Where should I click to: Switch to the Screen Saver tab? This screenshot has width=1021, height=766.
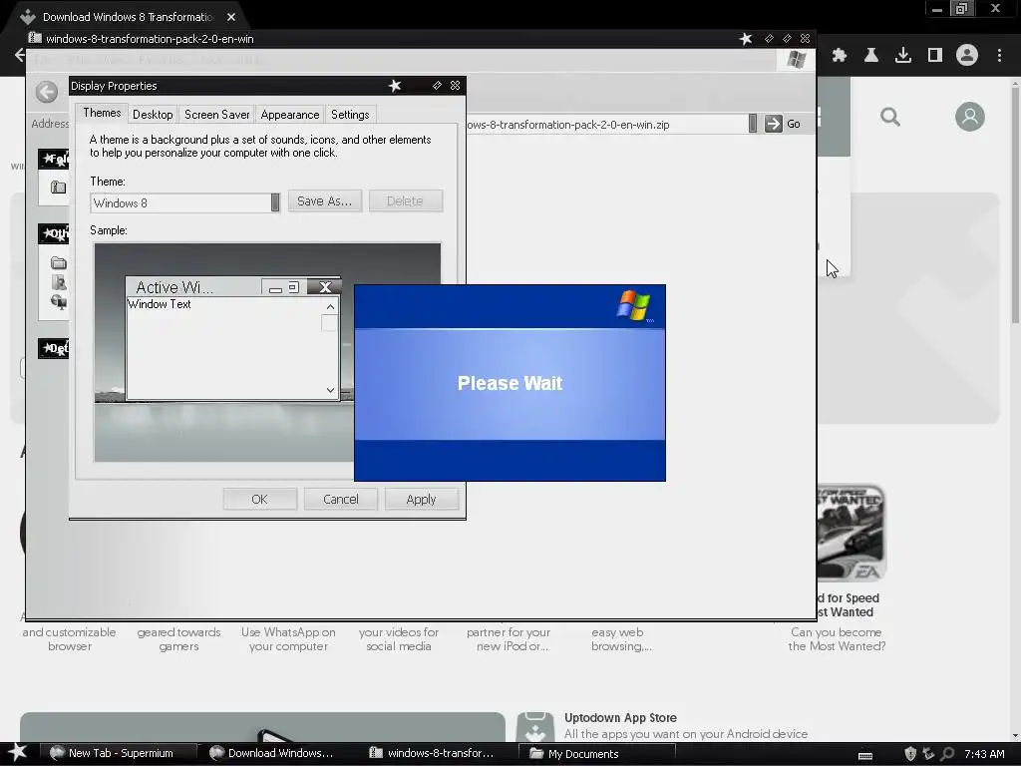click(216, 115)
